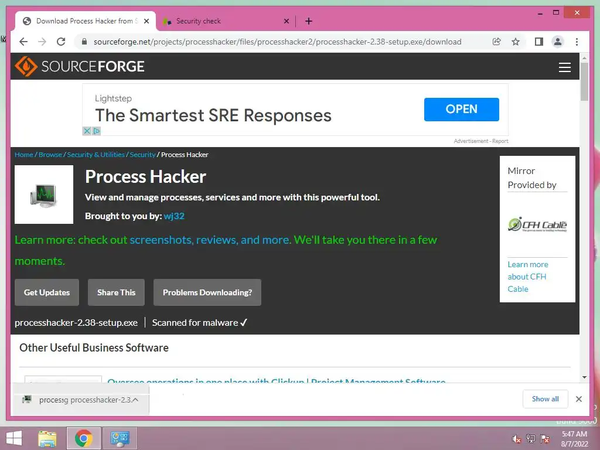This screenshot has height=450, width=600.
Task: Reload the SourceForge page
Action: (61, 42)
